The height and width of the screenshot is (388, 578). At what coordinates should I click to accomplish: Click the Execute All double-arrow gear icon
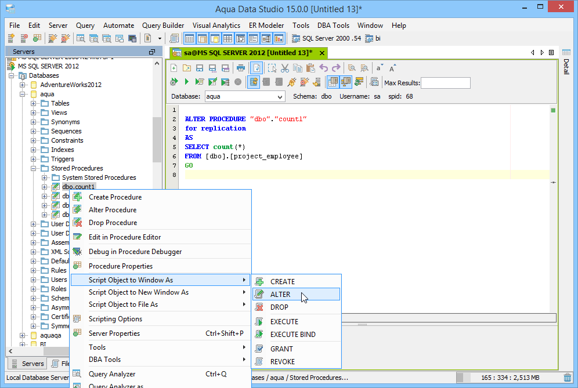[174, 82]
